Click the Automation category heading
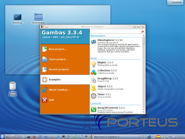The width and height of the screenshot is (185, 139). coord(98,36)
